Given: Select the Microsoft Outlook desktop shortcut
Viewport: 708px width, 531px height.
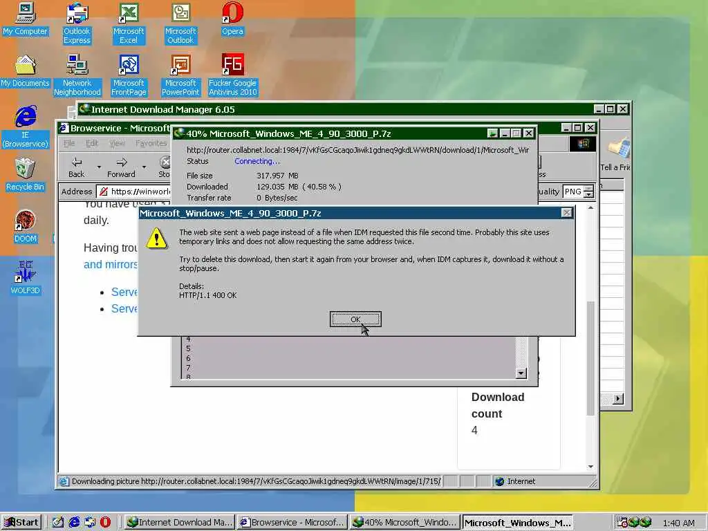Looking at the screenshot, I should 180,24.
